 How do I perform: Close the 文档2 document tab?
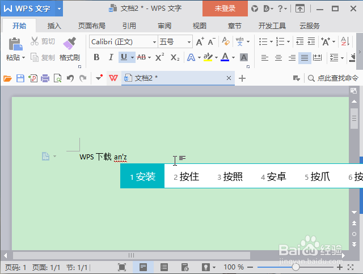click(x=229, y=78)
